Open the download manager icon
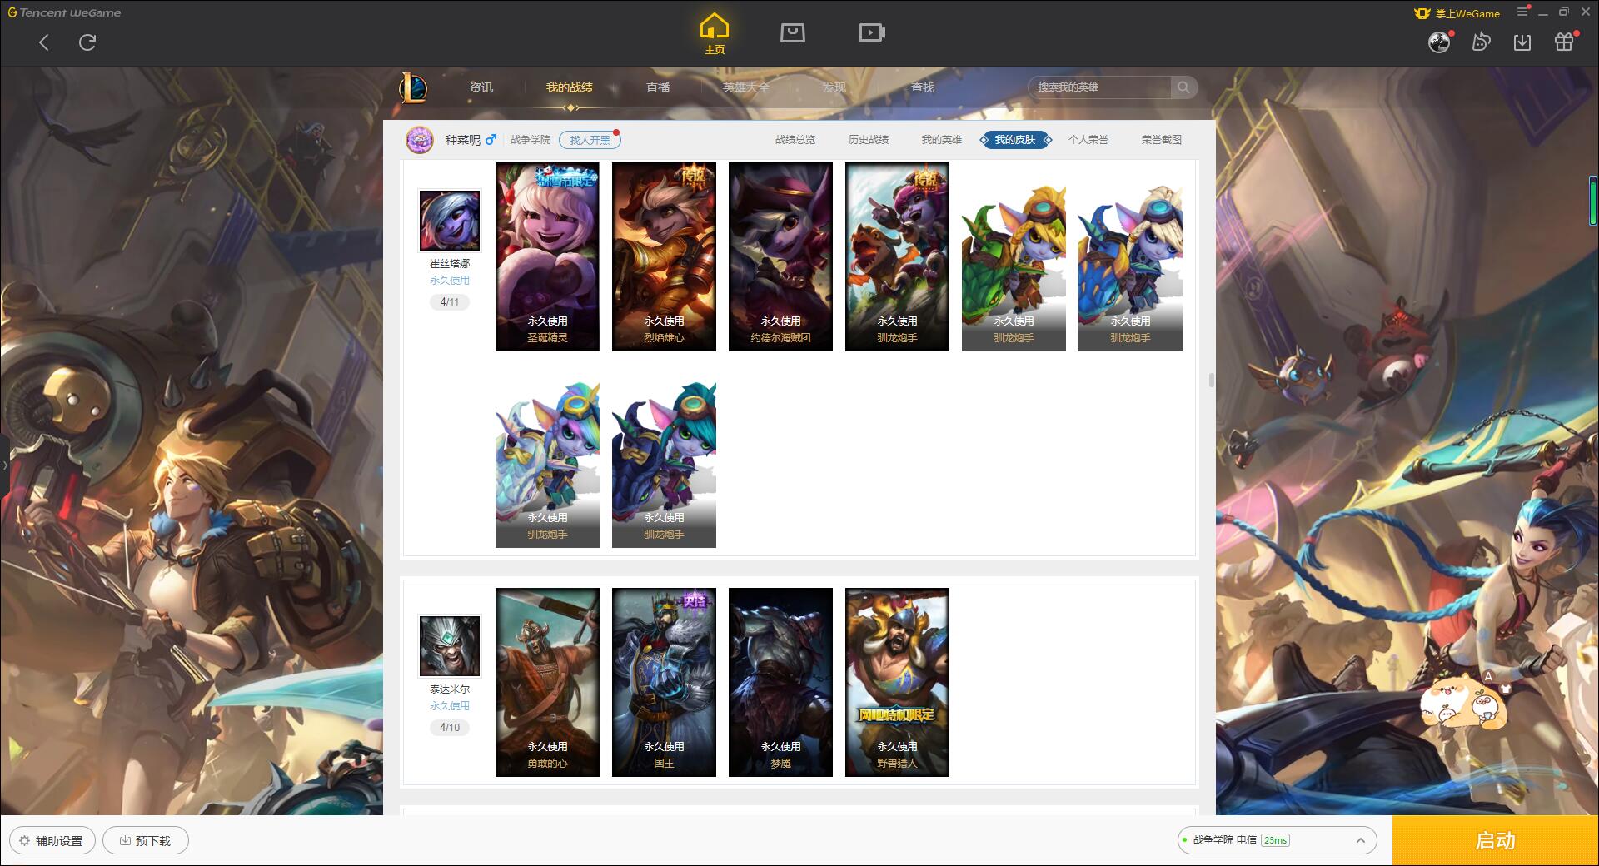Viewport: 1599px width, 866px height. 1522,42
